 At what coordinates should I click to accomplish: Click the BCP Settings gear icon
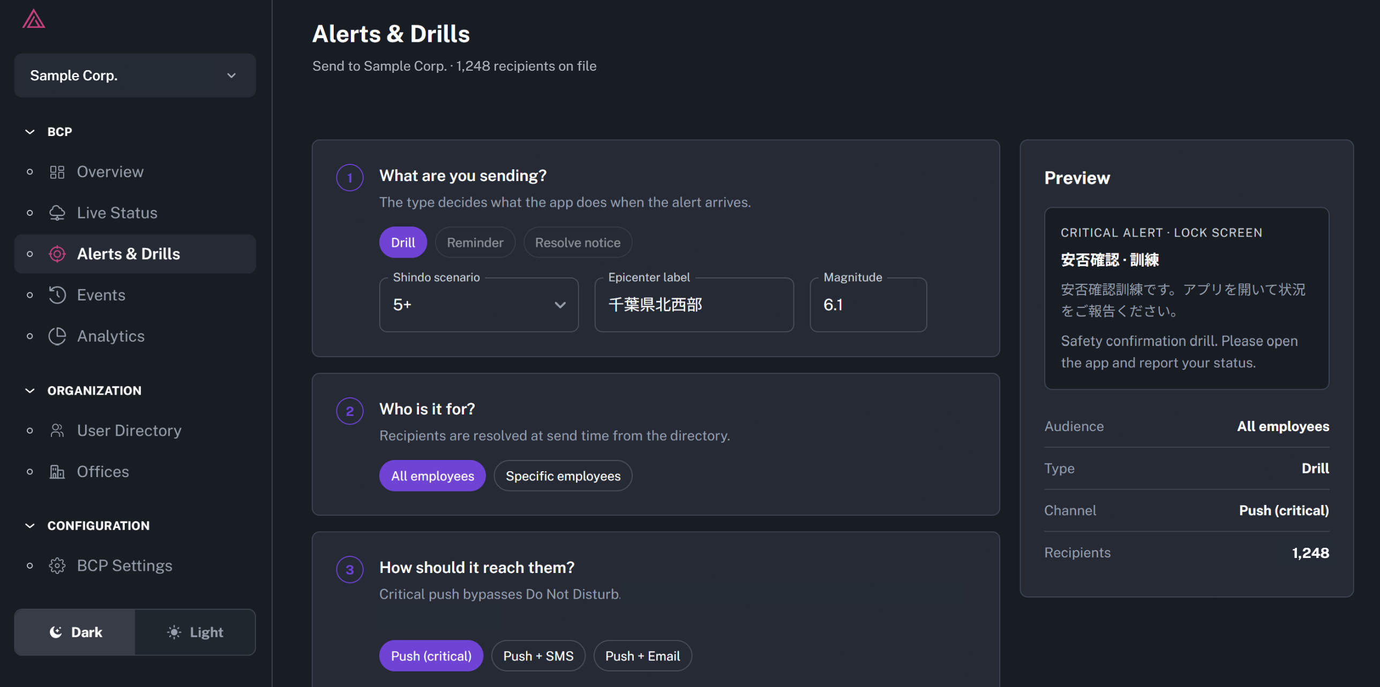tap(57, 566)
